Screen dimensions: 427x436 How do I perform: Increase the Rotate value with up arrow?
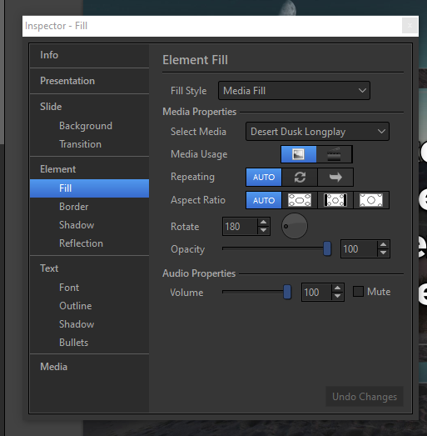pyautogui.click(x=264, y=223)
